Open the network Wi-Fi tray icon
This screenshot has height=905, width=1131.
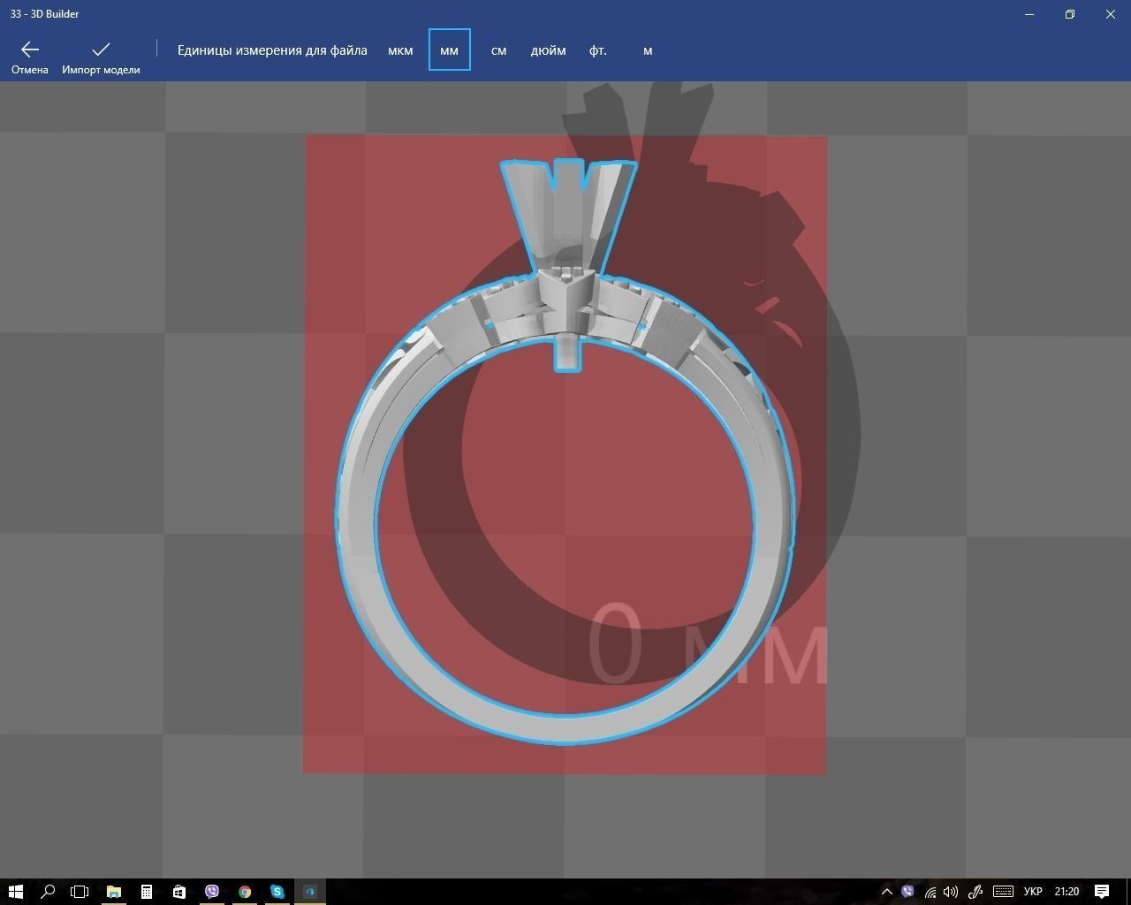(x=930, y=891)
